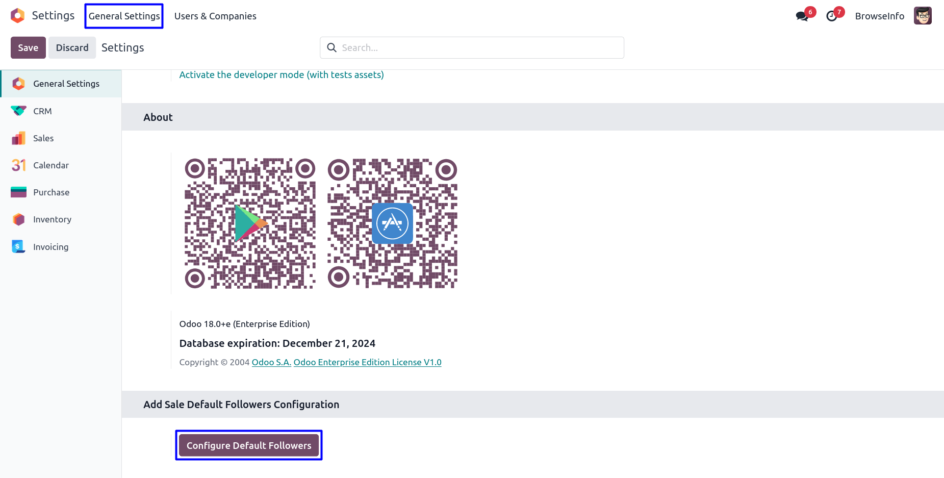Click the Odoo Settings app logo icon
Image resolution: width=944 pixels, height=478 pixels.
click(x=18, y=16)
